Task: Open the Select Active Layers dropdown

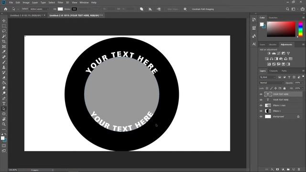Action: pos(39,9)
